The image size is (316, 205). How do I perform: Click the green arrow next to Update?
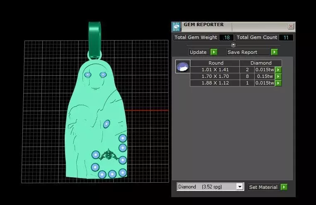[x=214, y=52]
